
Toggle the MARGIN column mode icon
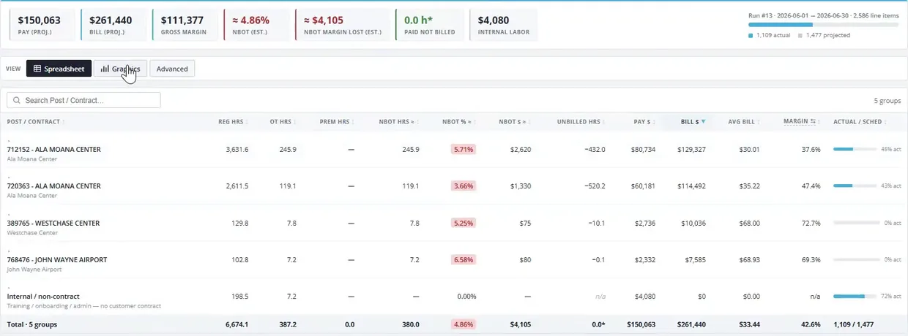814,122
